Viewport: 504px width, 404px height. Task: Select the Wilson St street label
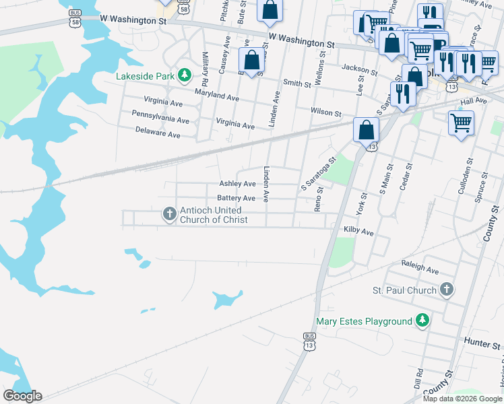326,112
